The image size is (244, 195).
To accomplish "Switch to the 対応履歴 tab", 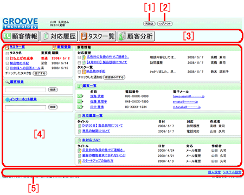I will pos(59,36).
